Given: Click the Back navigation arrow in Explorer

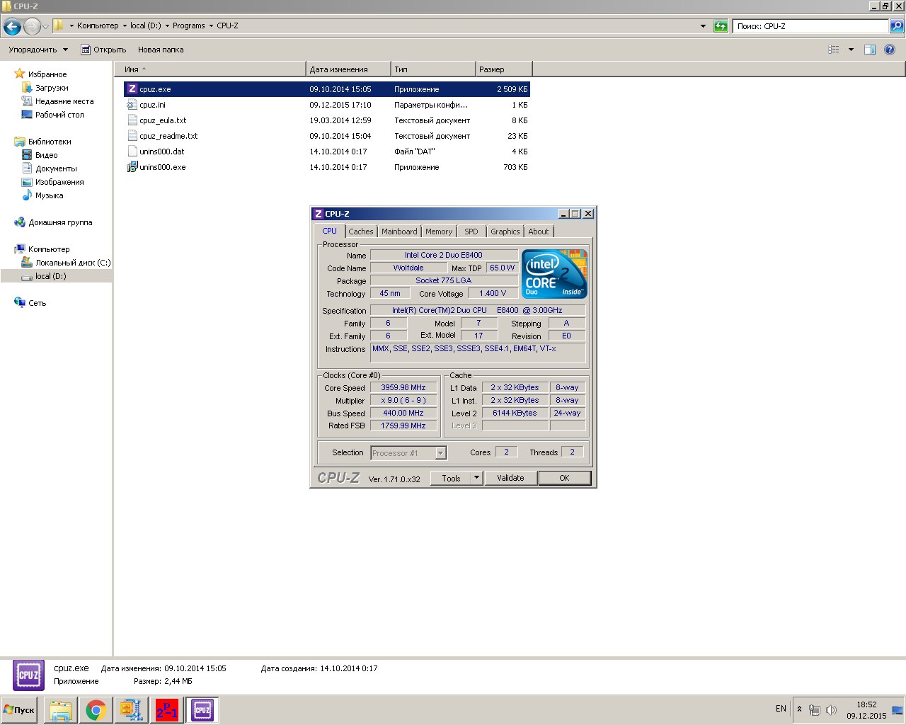Looking at the screenshot, I should coord(12,27).
